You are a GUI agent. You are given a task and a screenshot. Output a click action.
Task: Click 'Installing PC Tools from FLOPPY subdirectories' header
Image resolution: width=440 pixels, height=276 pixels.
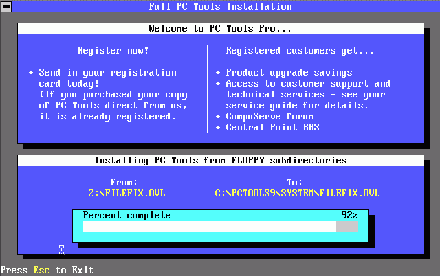pos(221,161)
